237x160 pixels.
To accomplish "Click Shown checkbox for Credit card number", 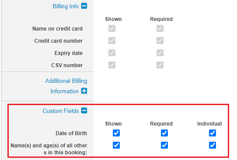I will [112, 41].
